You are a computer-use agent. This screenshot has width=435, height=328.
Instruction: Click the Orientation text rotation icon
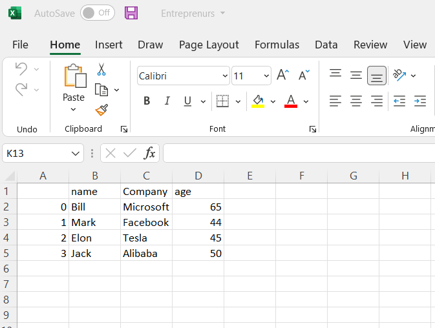coord(399,75)
